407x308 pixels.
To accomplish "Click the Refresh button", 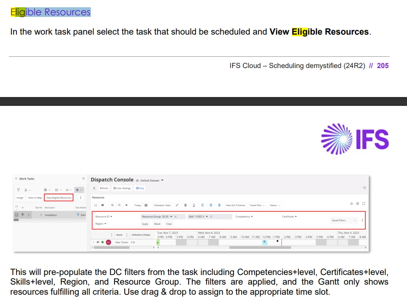I will [x=104, y=188].
